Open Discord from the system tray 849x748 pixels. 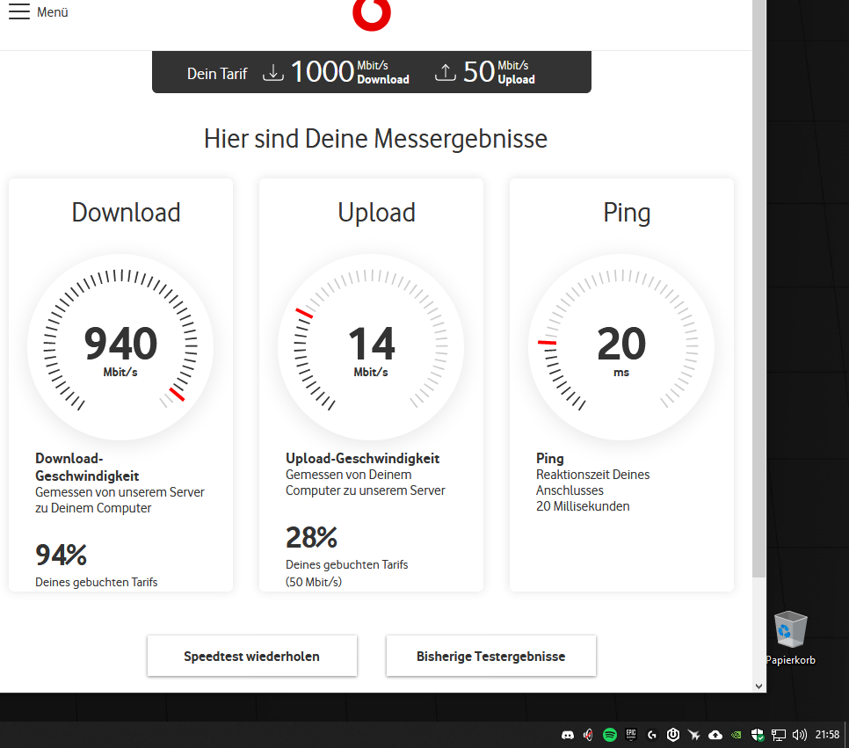(568, 735)
